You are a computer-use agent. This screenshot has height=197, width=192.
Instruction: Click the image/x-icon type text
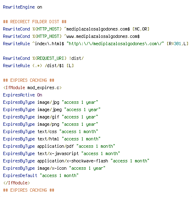tap(52, 168)
